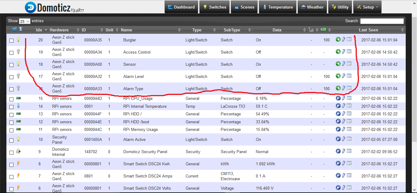Screen dimensions: 417x193
Task: Sort the table by Last Seen column
Action: click(368, 30)
